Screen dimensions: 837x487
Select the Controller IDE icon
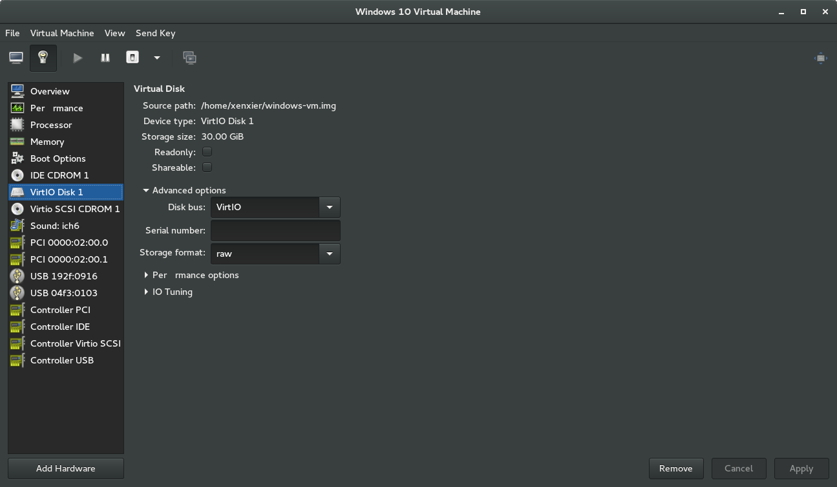pos(17,327)
